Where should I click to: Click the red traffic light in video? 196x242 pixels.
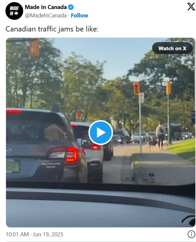[x=136, y=89]
